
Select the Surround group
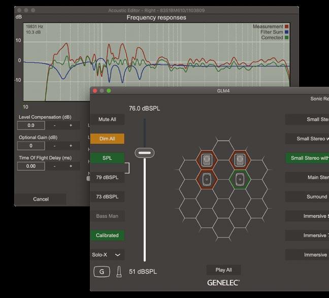[x=307, y=196]
